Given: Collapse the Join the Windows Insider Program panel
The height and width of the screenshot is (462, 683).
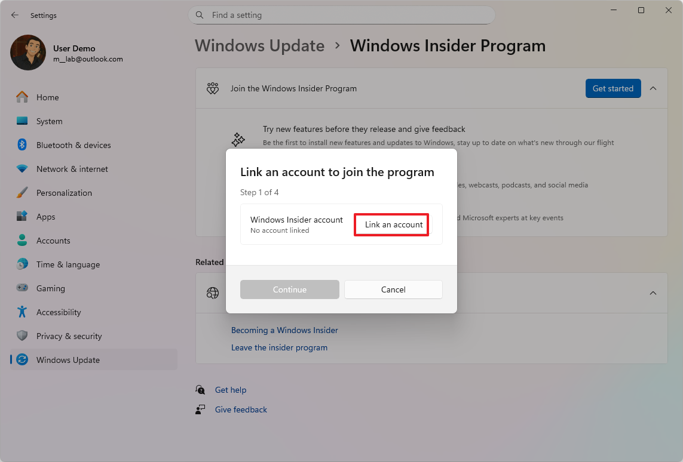Looking at the screenshot, I should click(x=653, y=88).
